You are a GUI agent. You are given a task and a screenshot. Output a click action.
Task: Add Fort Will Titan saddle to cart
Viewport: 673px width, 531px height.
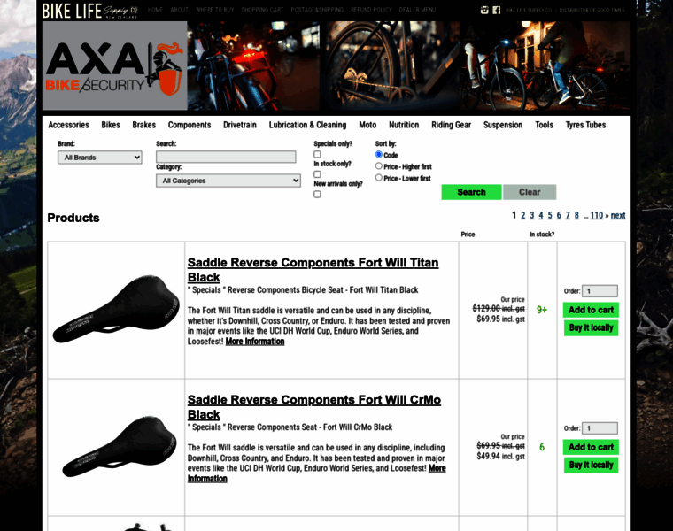point(591,310)
